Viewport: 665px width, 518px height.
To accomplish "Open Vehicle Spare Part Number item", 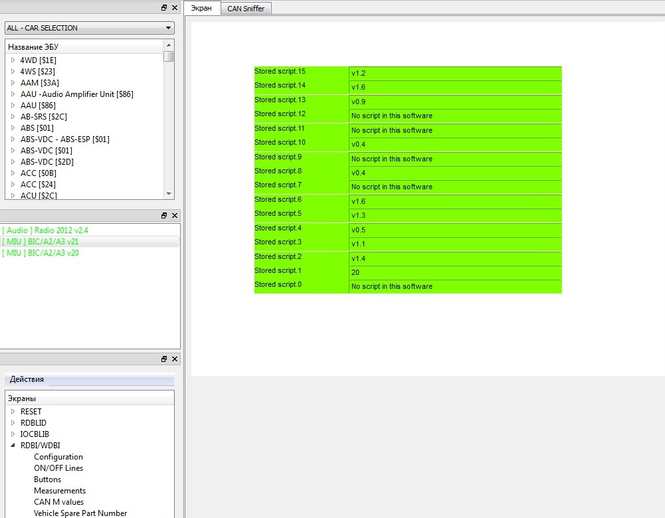I will coord(80,513).
